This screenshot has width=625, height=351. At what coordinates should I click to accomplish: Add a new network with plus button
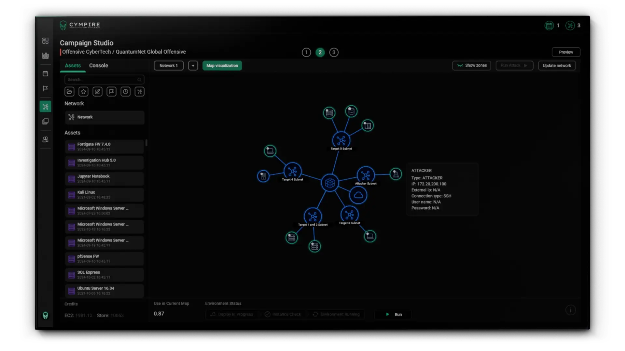click(x=193, y=66)
